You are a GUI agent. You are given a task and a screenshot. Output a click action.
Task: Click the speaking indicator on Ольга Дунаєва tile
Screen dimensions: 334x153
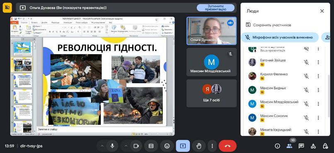click(x=230, y=23)
